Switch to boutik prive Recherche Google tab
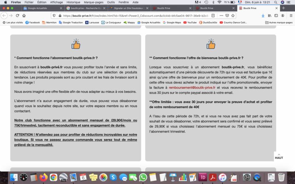The width and height of the screenshot is (295, 184). pyautogui.click(x=86, y=8)
